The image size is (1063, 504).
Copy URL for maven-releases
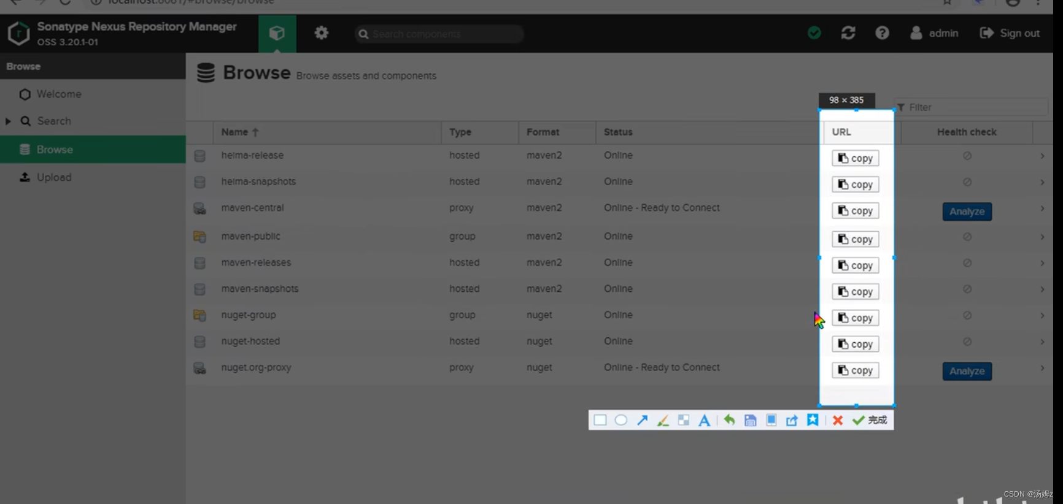tap(856, 265)
